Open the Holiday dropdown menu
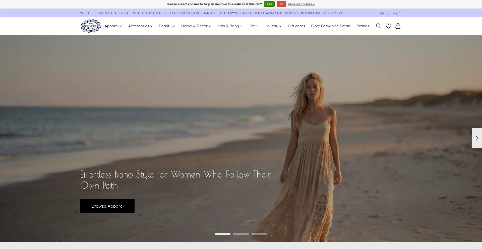 [273, 26]
